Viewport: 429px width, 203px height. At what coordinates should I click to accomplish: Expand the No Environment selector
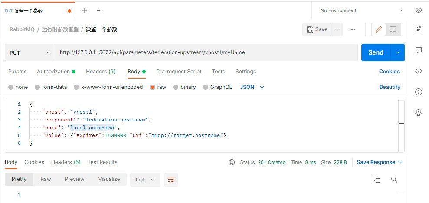tap(361, 10)
